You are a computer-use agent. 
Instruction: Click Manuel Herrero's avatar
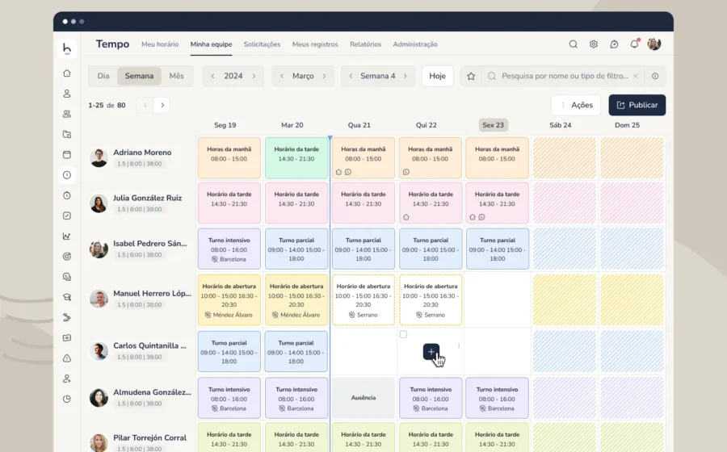click(99, 299)
